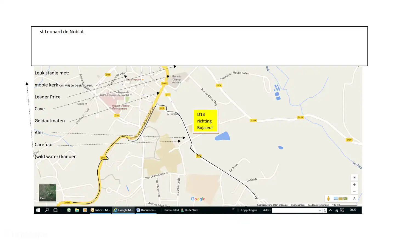The image size is (395, 245).
Task: Click the zoom in plus button on map
Action: (x=354, y=185)
